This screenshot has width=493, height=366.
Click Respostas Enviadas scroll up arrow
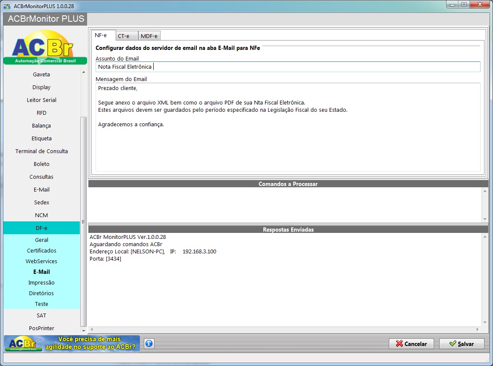tap(485, 237)
